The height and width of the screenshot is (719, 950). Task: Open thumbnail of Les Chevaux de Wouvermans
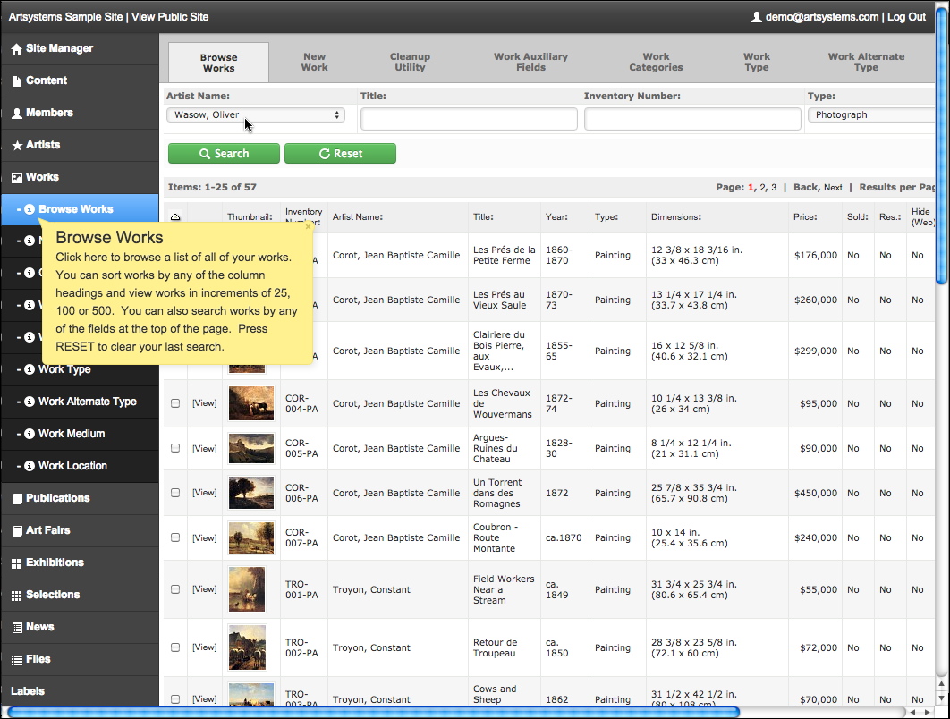pyautogui.click(x=251, y=403)
